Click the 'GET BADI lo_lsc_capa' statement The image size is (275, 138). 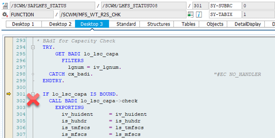tap(87, 54)
